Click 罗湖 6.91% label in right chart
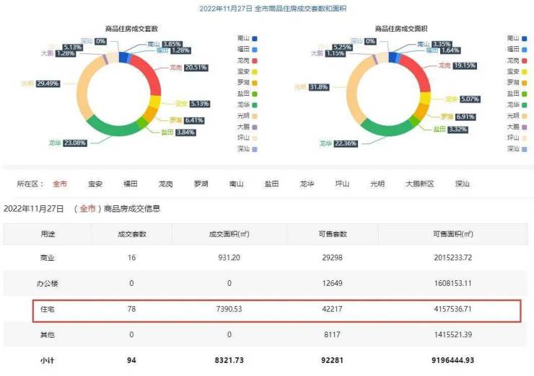The width and height of the screenshot is (534, 376). click(458, 117)
